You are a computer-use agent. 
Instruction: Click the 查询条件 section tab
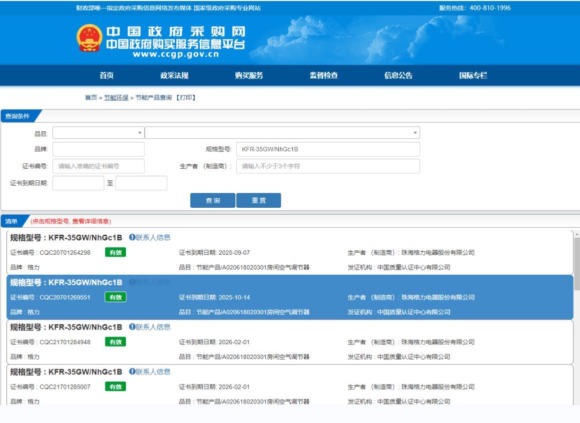(x=18, y=116)
